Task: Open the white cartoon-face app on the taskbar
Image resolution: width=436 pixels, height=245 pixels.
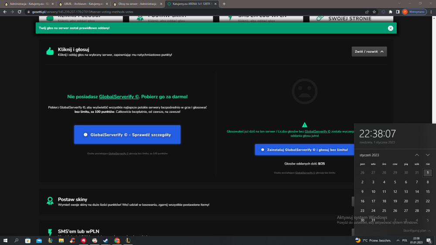Action: pyautogui.click(x=95, y=241)
